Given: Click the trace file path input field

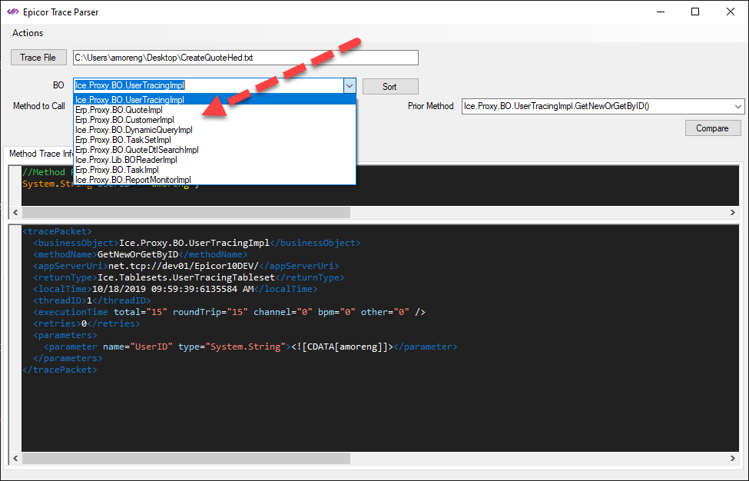Looking at the screenshot, I should click(246, 58).
